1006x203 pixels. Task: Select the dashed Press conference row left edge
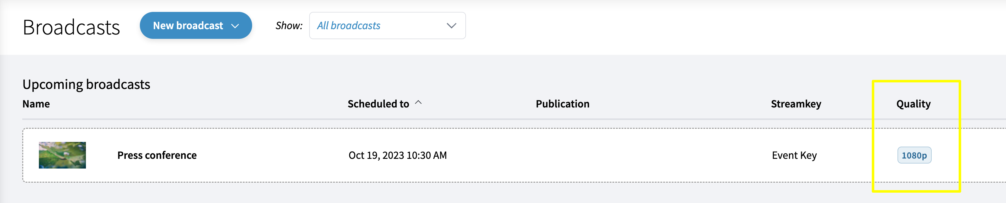click(24, 155)
